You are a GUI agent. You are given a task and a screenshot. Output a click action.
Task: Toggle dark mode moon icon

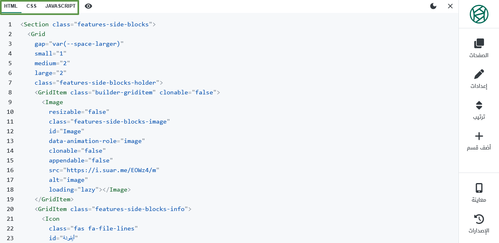[x=433, y=6]
